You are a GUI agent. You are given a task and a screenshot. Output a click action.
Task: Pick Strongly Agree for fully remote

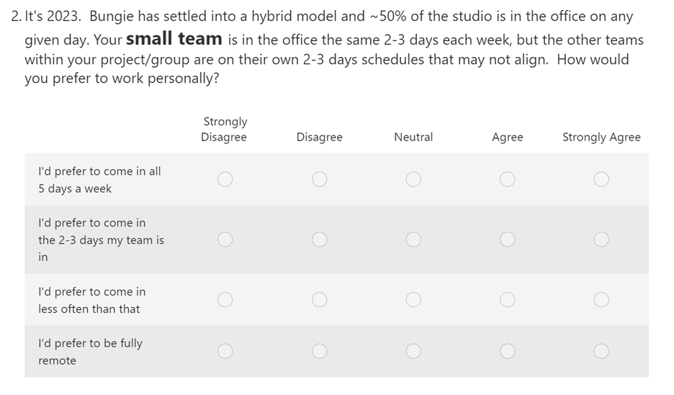point(601,351)
